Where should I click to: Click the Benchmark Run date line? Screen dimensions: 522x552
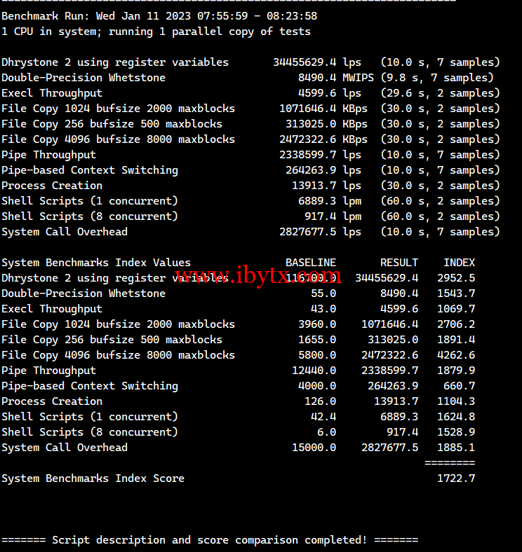(x=159, y=16)
